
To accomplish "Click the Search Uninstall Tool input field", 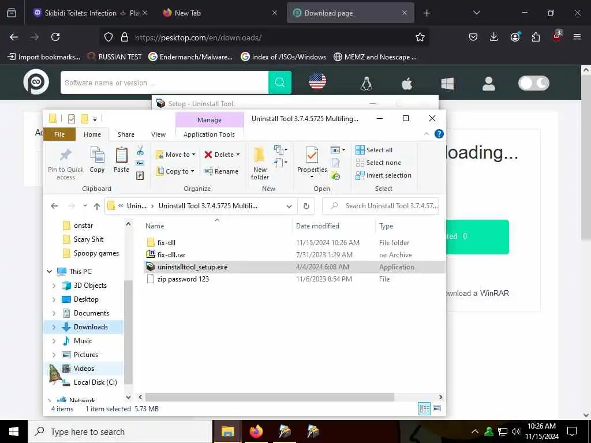I will click(x=381, y=206).
